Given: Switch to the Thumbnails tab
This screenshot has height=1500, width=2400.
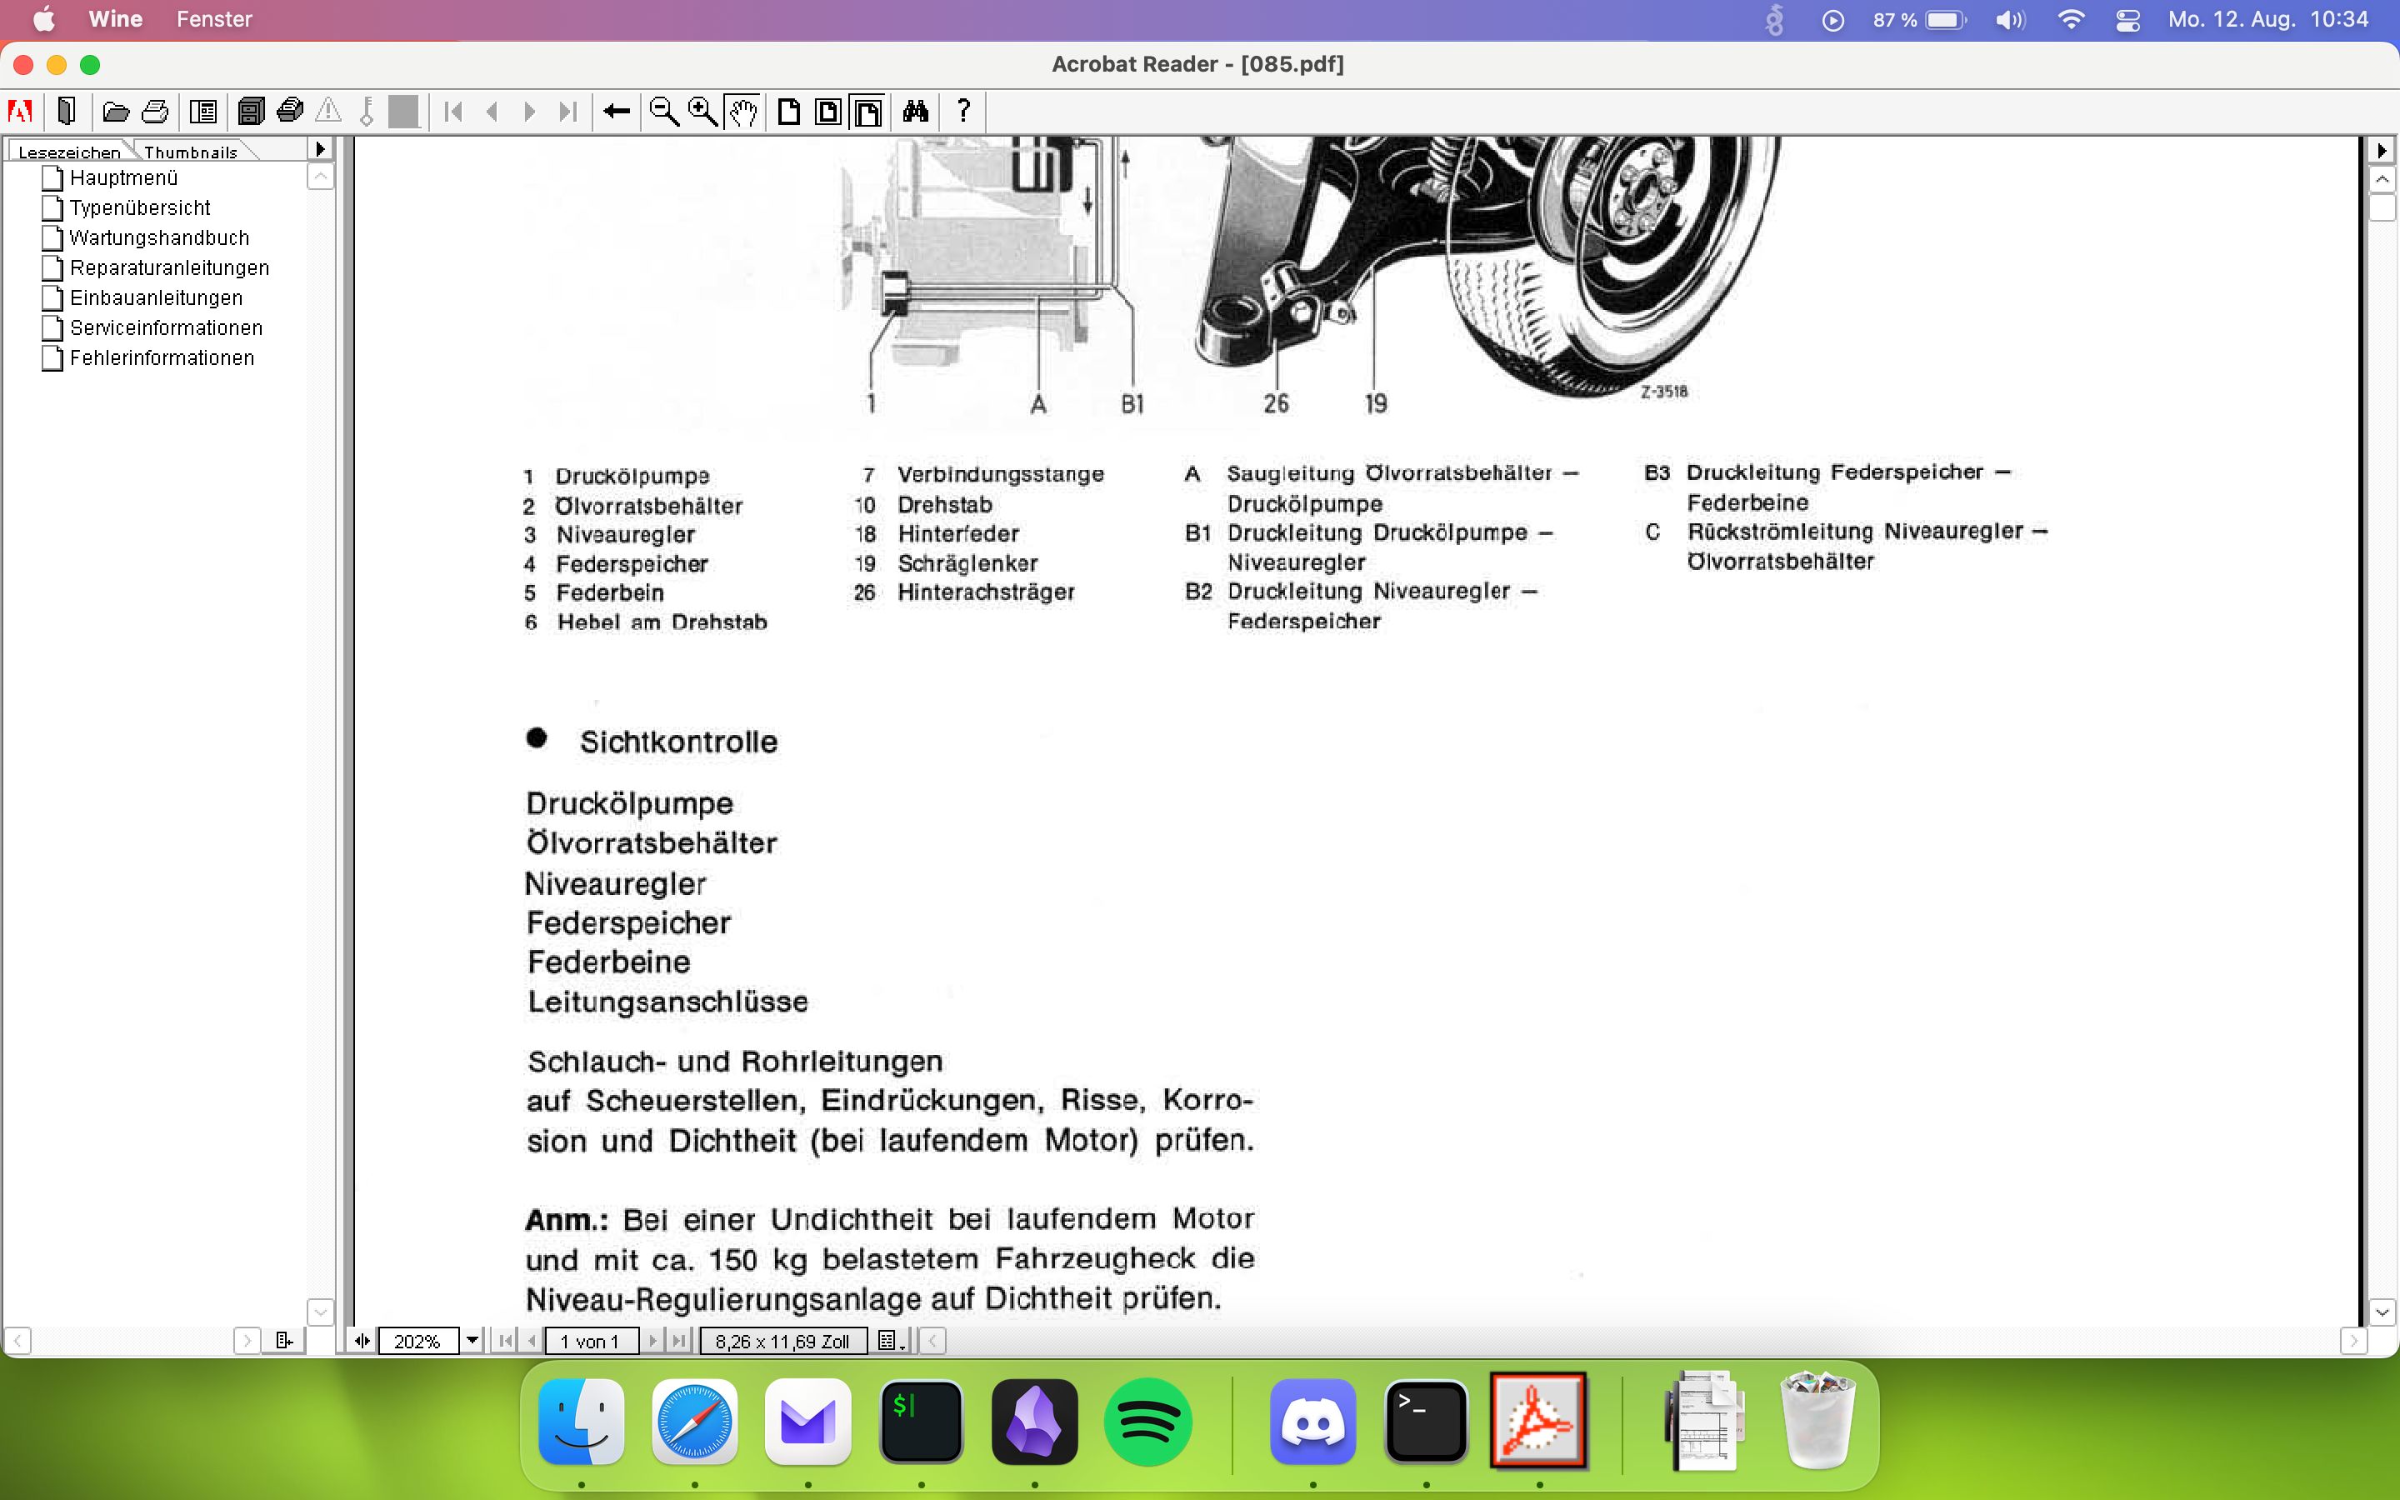Looking at the screenshot, I should (x=190, y=152).
